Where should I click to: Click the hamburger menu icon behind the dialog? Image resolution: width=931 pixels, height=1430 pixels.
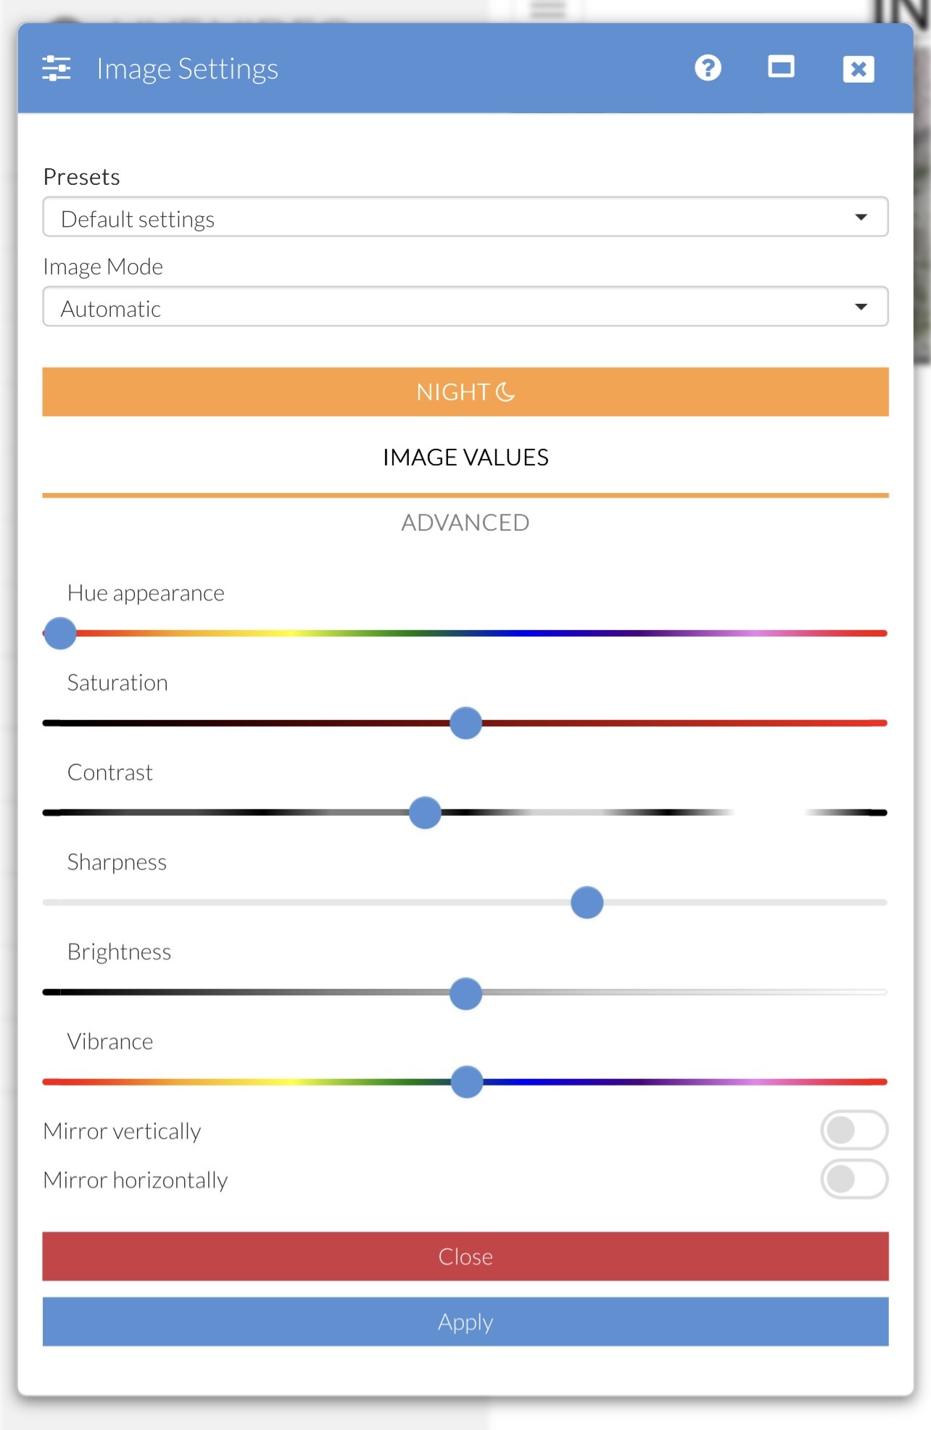(548, 10)
